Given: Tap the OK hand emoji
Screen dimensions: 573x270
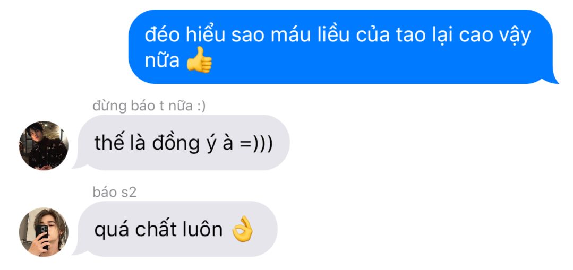Looking at the screenshot, I should [243, 229].
